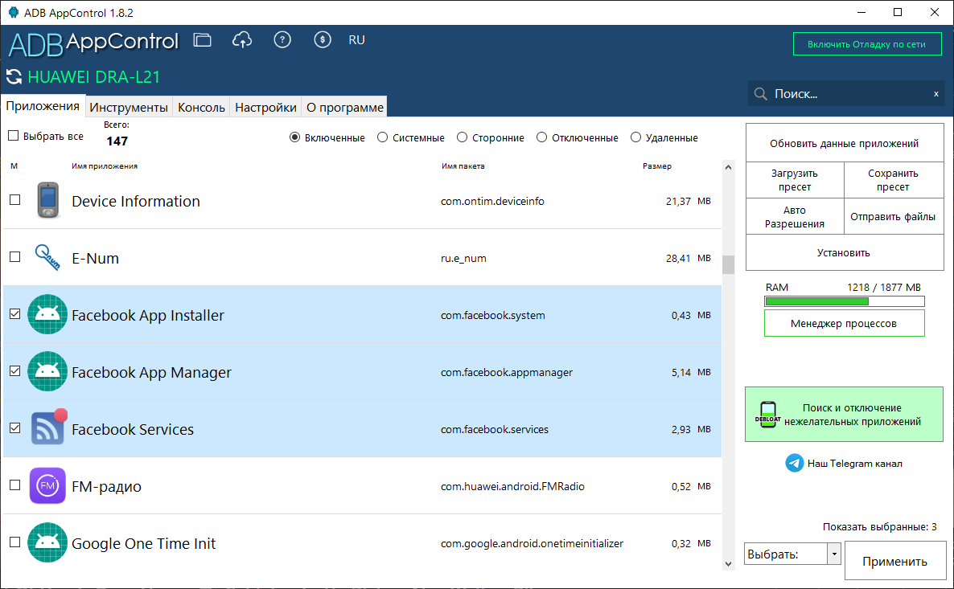Image resolution: width=954 pixels, height=589 pixels.
Task: Click package name com.ontim.deviceinfo
Action: pyautogui.click(x=493, y=201)
